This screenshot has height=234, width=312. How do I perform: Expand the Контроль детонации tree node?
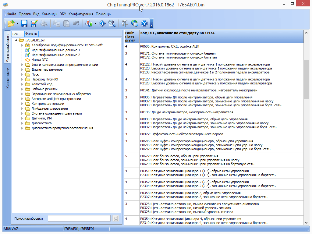(22, 104)
